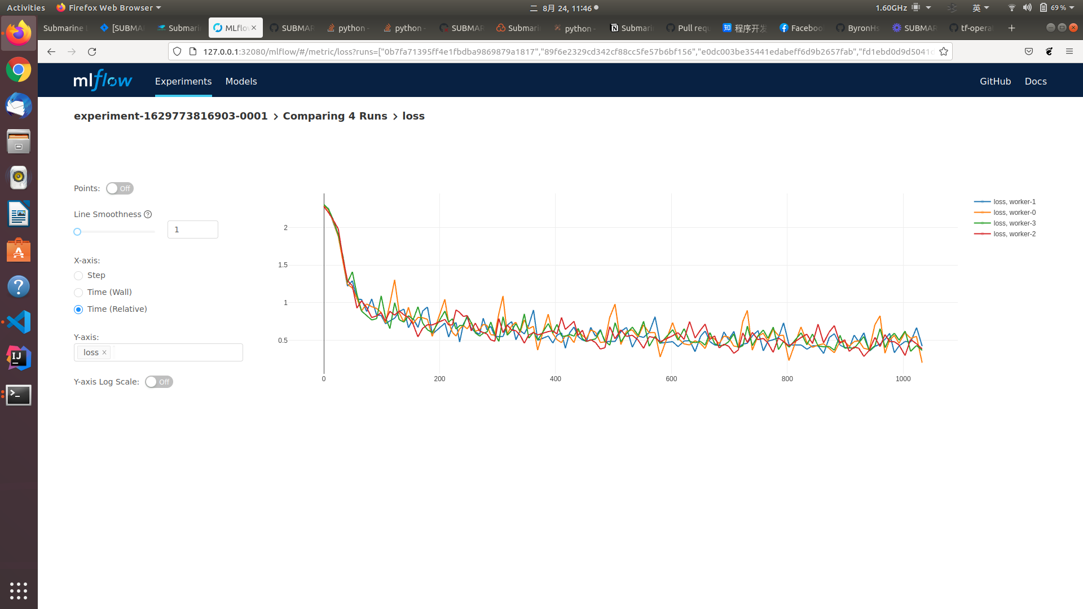Image resolution: width=1083 pixels, height=609 pixels.
Task: Expand the Y-axis metric selector
Action: pos(178,352)
